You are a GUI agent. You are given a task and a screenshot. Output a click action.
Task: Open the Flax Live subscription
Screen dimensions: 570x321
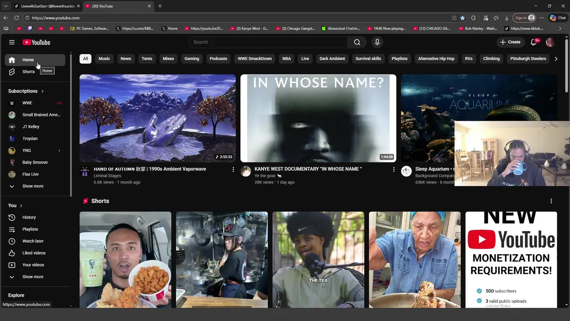tap(36, 174)
